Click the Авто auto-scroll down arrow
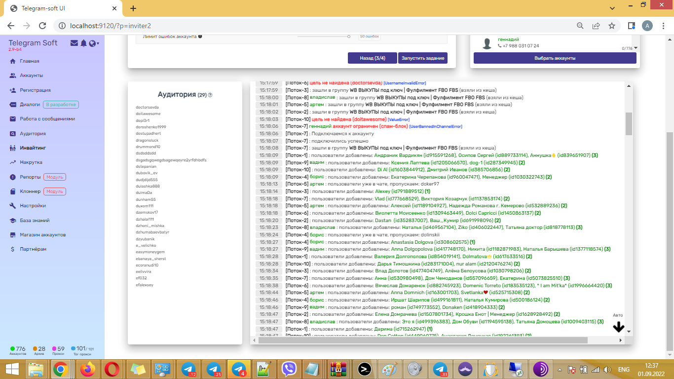Viewport: 674px width, 379px height. (618, 327)
